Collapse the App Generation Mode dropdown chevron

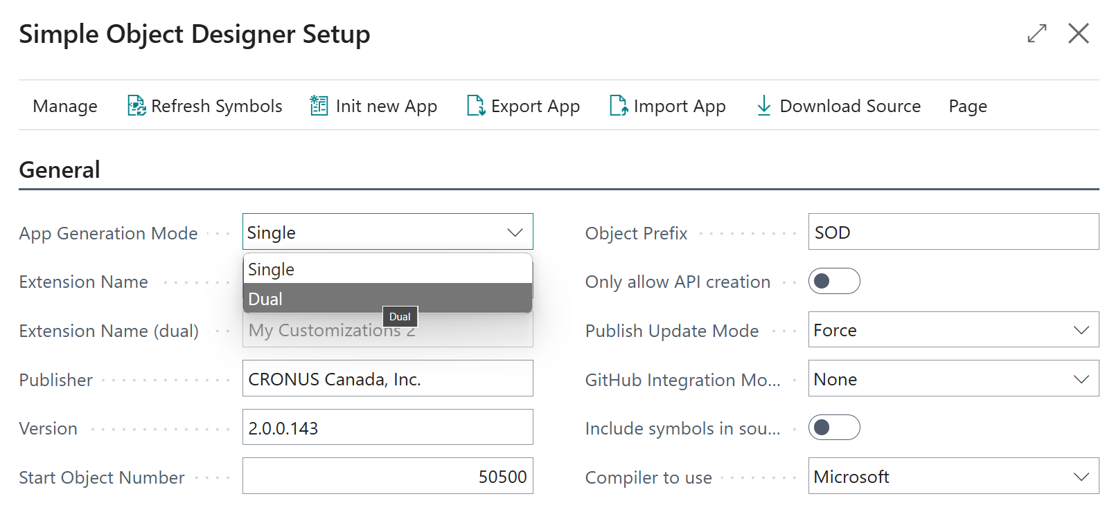coord(515,232)
